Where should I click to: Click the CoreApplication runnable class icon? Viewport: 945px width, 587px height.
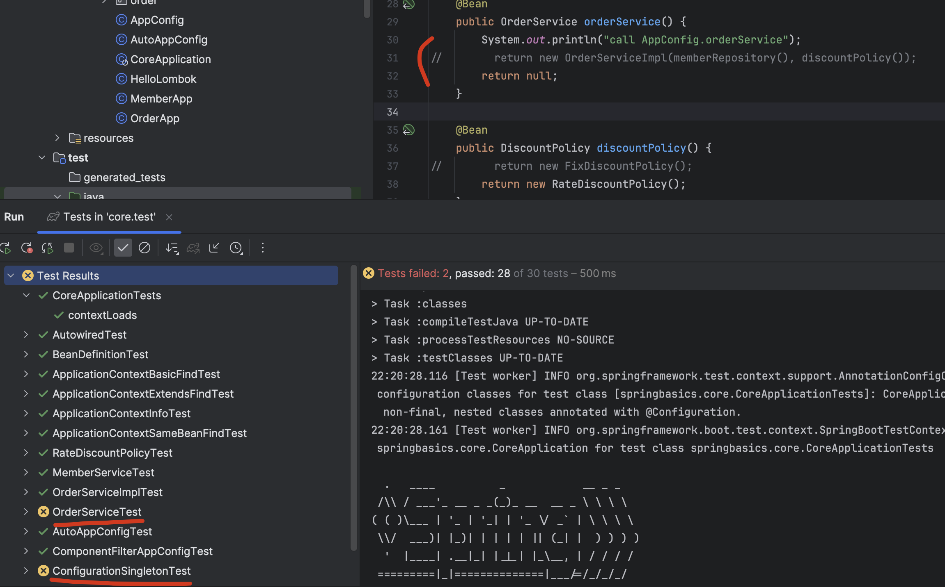[x=122, y=59]
